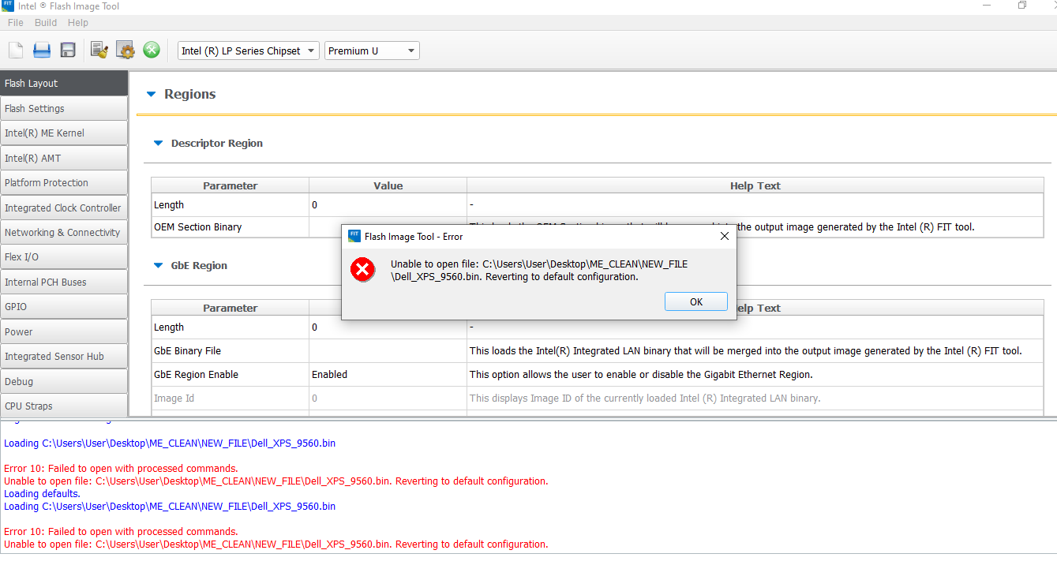Viewport: 1057px width, 565px height.
Task: Open build settings via the gear icon
Action: tap(126, 51)
